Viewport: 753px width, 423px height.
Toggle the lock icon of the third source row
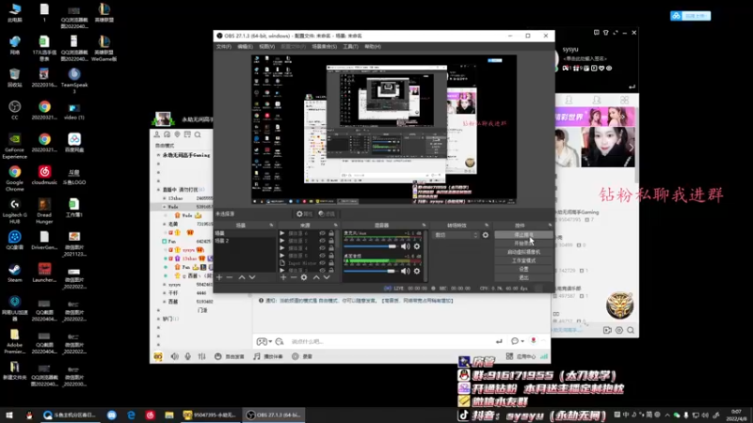[331, 248]
